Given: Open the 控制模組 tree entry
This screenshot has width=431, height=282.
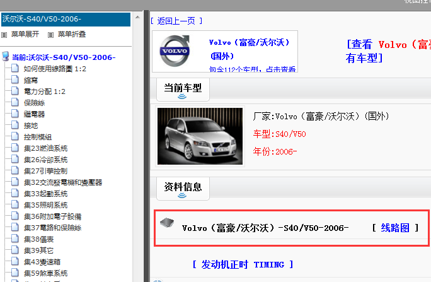Looking at the screenshot, I should pyautogui.click(x=38, y=137).
